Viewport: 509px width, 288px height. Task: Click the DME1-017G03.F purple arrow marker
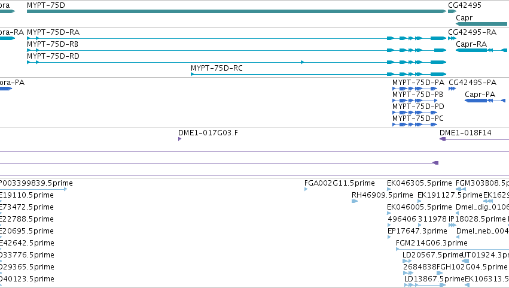[x=179, y=139]
